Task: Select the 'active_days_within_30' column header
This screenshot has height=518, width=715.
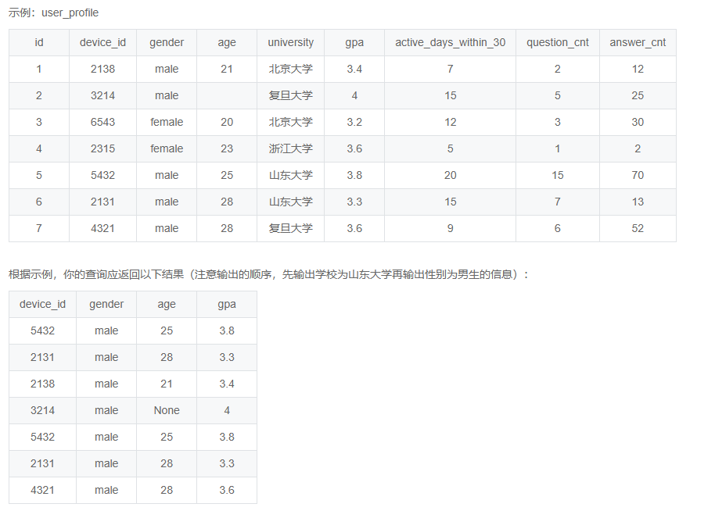Action: (x=450, y=42)
